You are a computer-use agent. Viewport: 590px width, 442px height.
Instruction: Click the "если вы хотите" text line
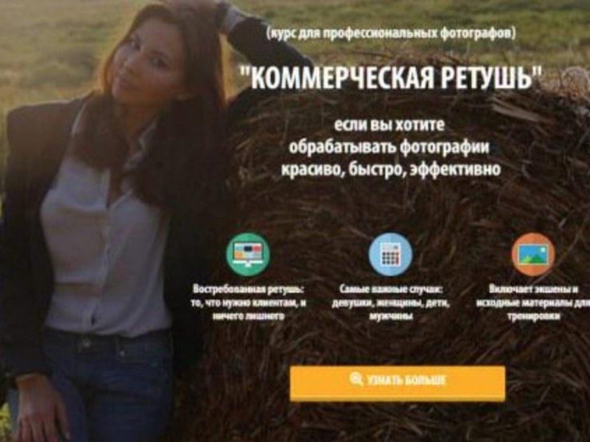click(x=389, y=124)
